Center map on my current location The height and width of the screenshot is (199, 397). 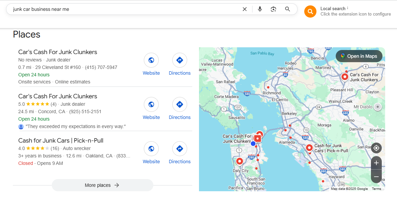point(376,148)
